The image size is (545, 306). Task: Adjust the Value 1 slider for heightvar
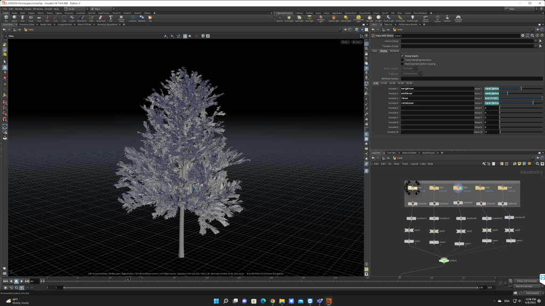[522, 88]
